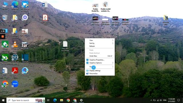Select the CV Word document icon
183x103 pixels.
pos(45,5)
